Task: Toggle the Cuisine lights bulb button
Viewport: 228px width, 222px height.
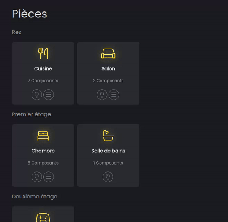Action: pos(37,95)
